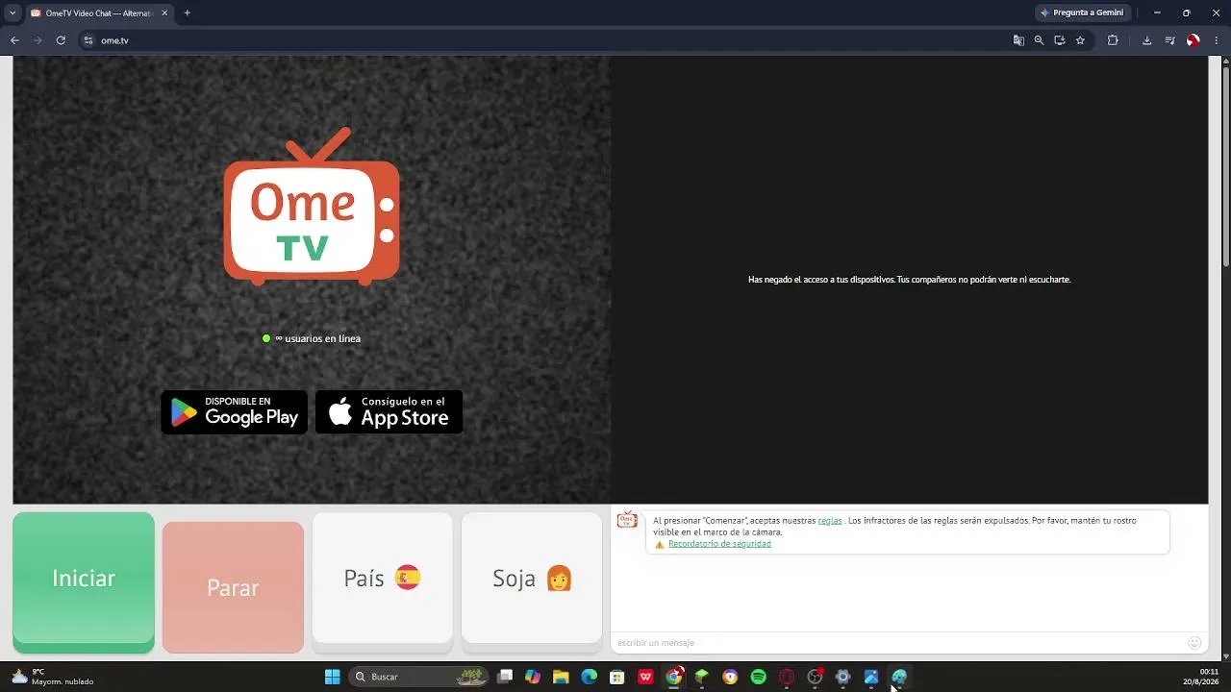The height and width of the screenshot is (692, 1231).
Task: Click the ome.tv address bar
Action: pyautogui.click(x=543, y=40)
